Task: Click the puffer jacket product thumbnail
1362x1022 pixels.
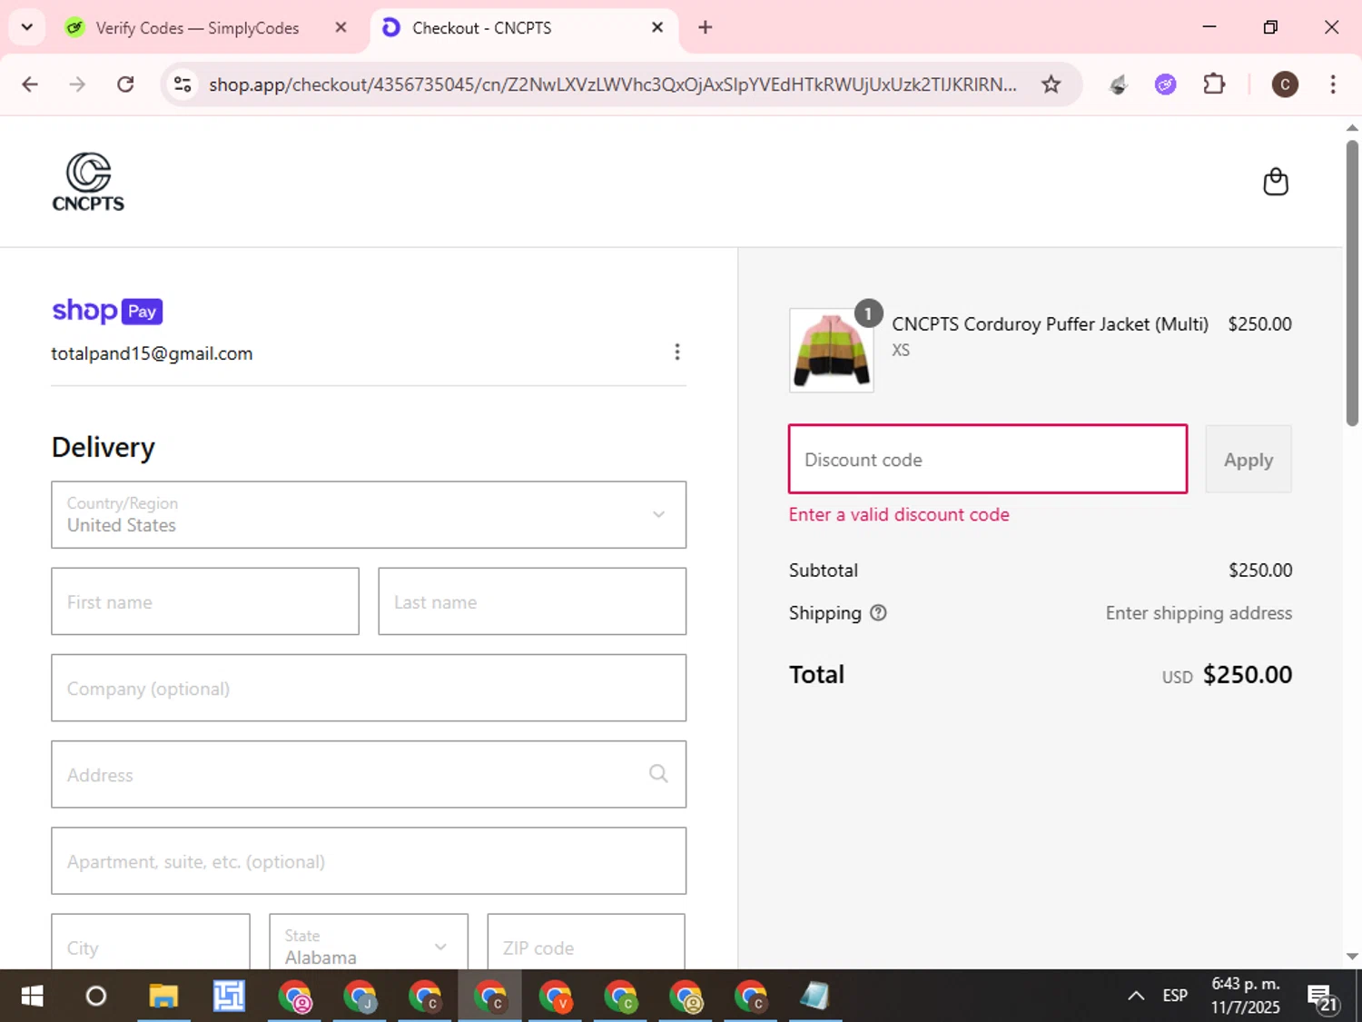Action: (x=832, y=351)
